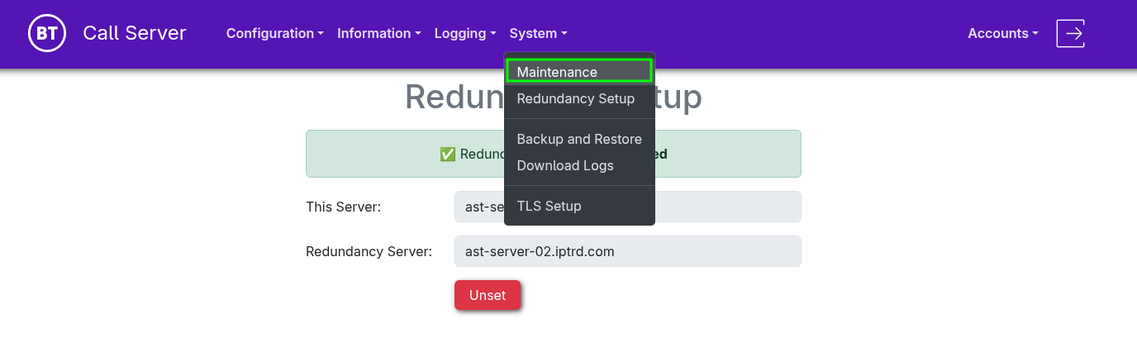Open the Information dropdown menu

point(379,33)
